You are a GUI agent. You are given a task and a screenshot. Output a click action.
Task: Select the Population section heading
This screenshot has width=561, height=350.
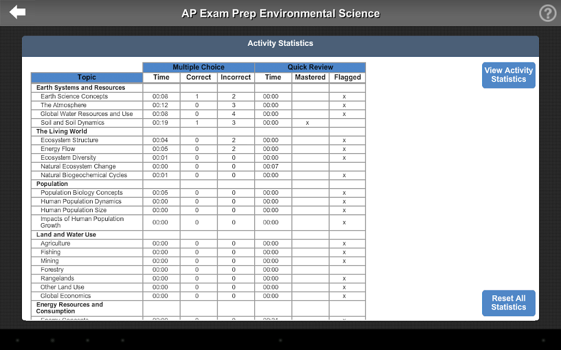52,184
